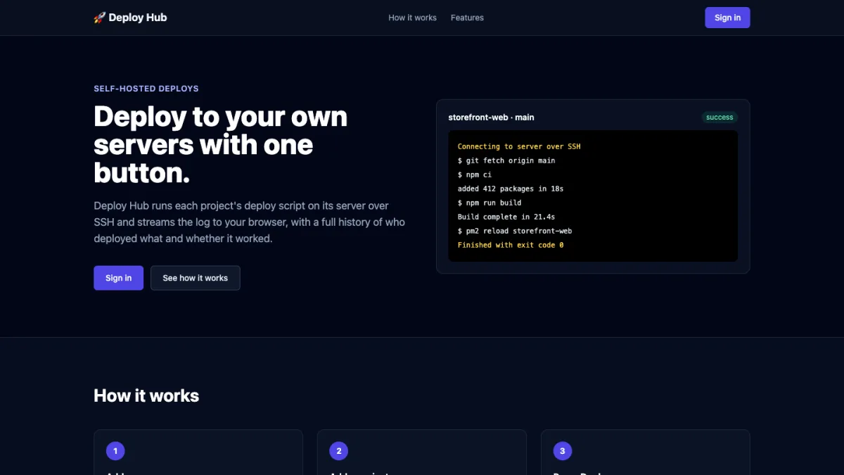Viewport: 844px width, 475px height.
Task: Click the success status badge
Action: [x=720, y=118]
